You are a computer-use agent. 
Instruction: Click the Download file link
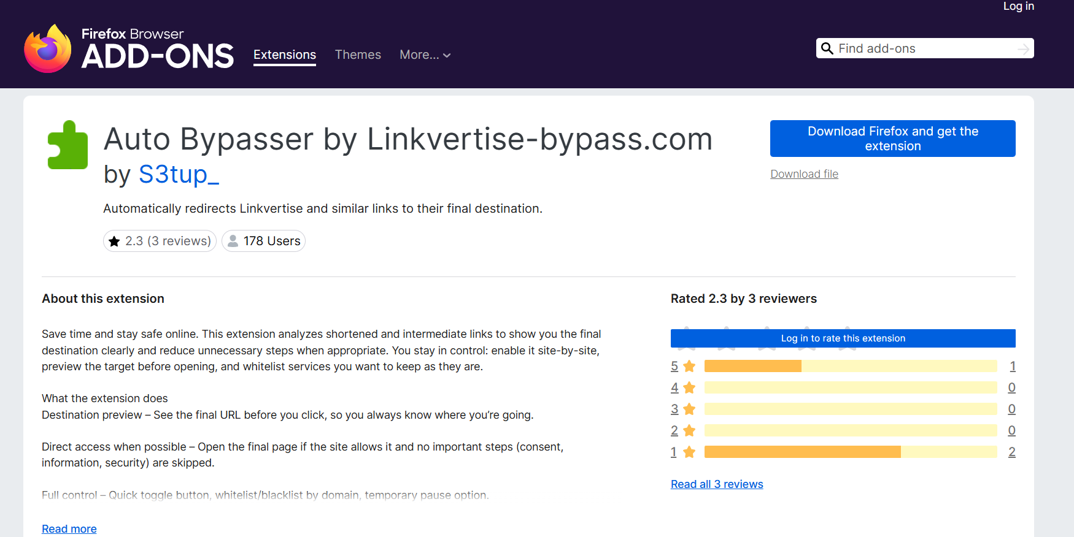[x=804, y=174]
